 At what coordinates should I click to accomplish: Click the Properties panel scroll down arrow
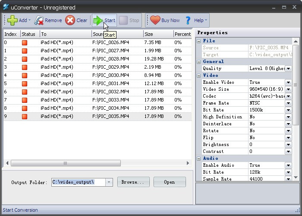(296, 178)
